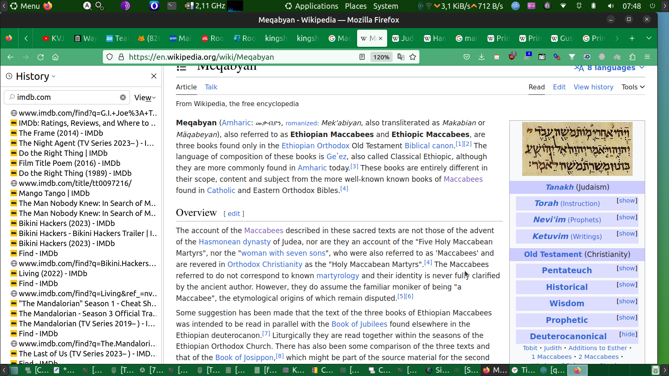This screenshot has width=669, height=376.
Task: Open the Downloads panel icon
Action: pyautogui.click(x=481, y=57)
